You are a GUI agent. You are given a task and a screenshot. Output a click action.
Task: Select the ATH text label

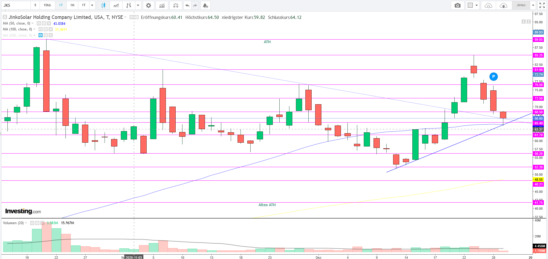point(267,42)
